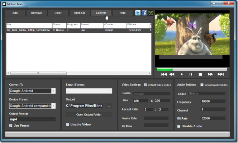
Task: Click the audio Frequency field 16000
Action: 213,101
